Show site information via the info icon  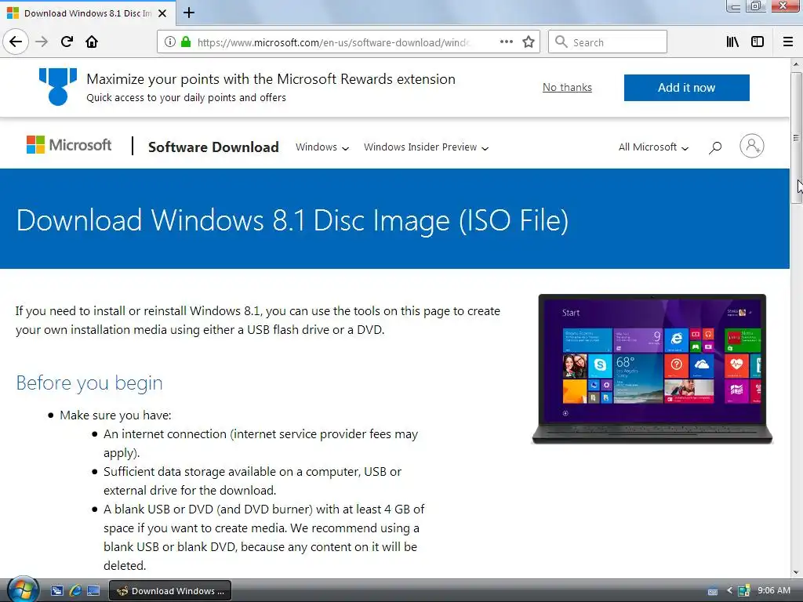pyautogui.click(x=169, y=42)
